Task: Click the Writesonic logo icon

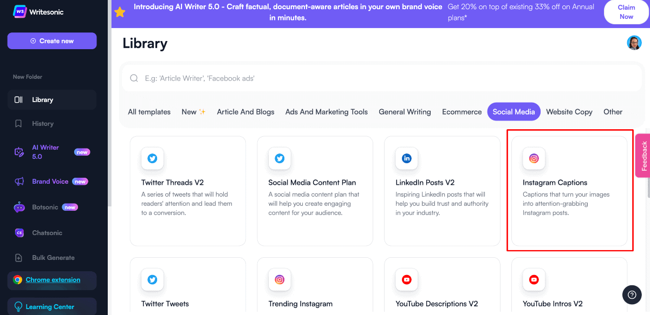Action: pos(21,12)
